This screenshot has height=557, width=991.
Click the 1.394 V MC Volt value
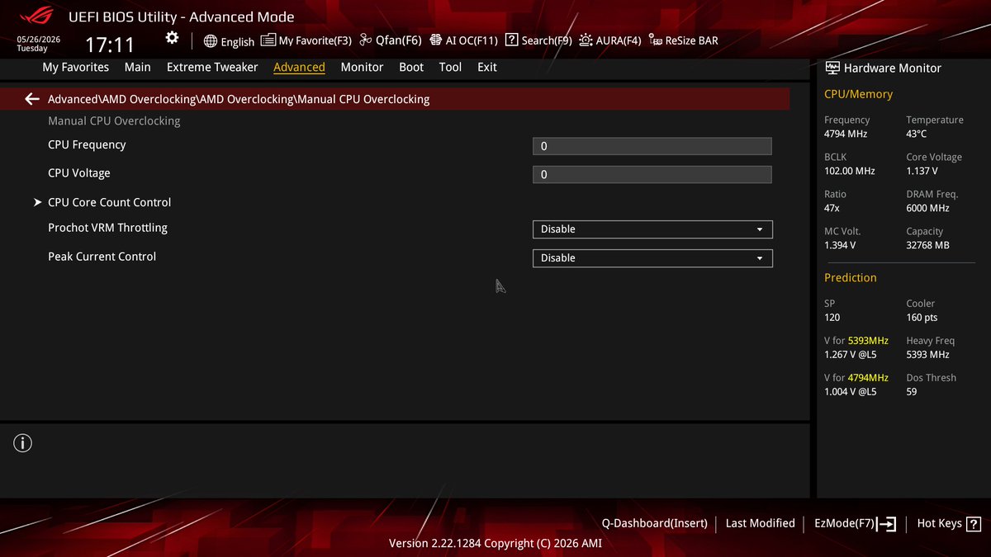tap(840, 246)
